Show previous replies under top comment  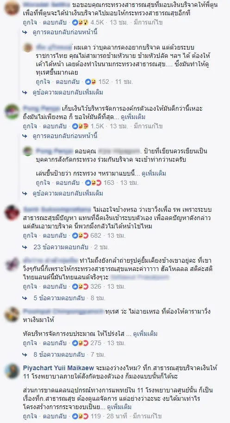(x=65, y=32)
